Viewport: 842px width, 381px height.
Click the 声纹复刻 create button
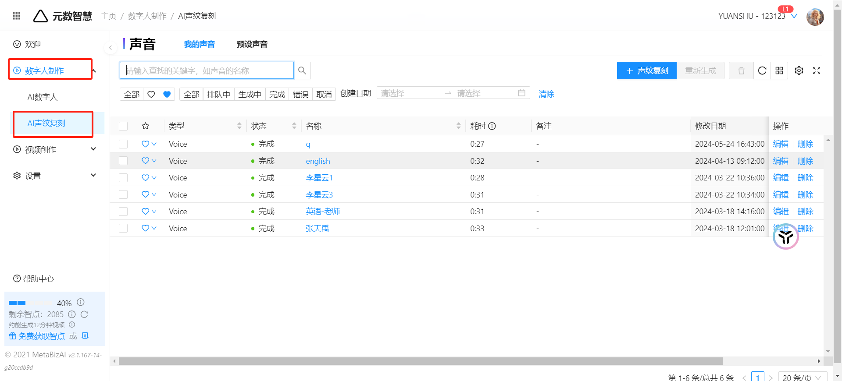pos(647,71)
